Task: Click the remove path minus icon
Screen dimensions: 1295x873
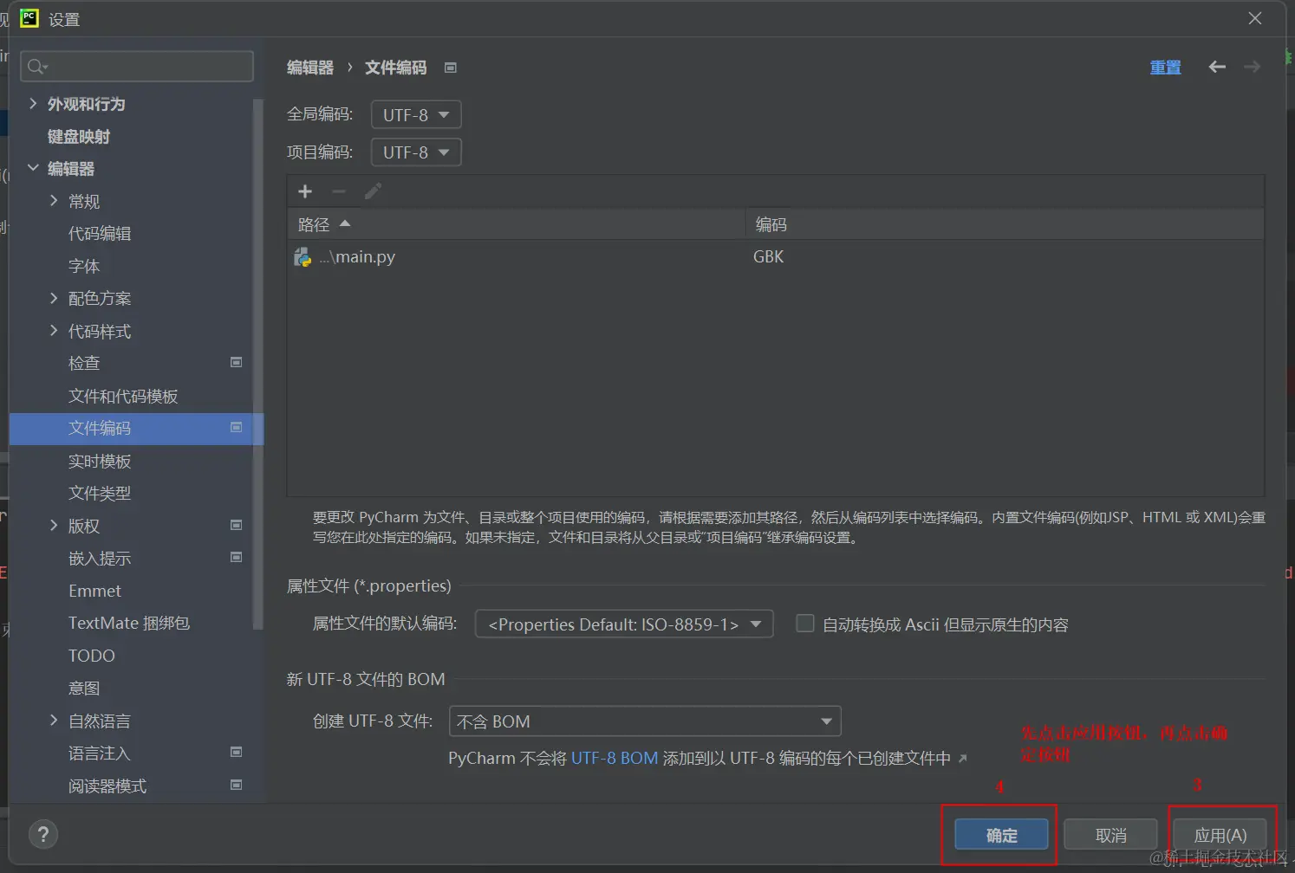Action: [339, 191]
